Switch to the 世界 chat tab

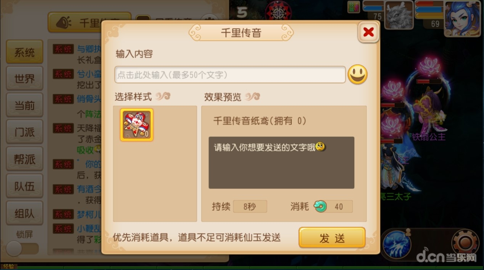[x=24, y=79]
